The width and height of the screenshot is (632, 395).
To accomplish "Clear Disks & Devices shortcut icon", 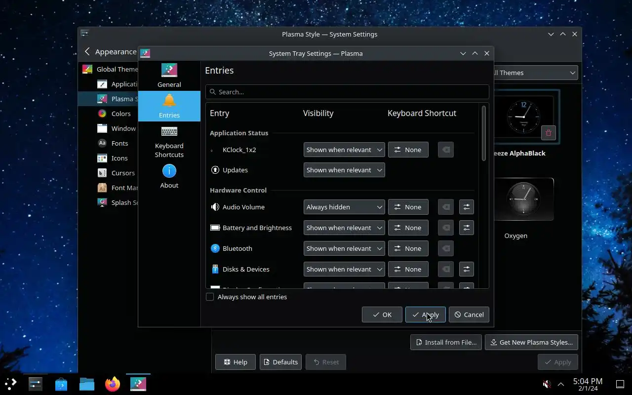I will 446,269.
